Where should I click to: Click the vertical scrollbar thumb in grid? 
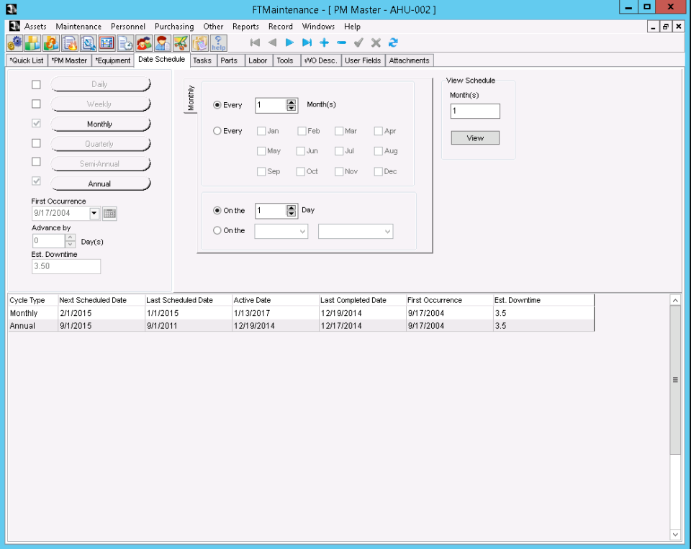click(675, 380)
